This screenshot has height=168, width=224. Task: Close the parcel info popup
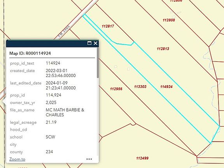point(95,43)
